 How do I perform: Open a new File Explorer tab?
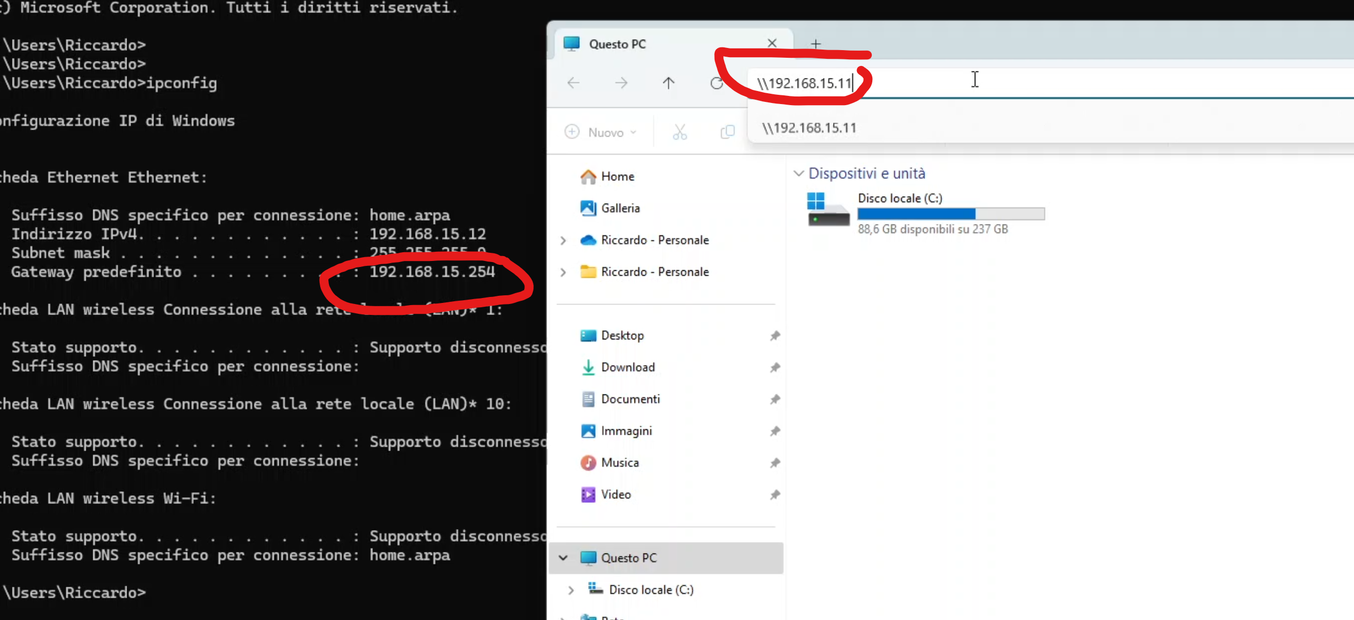point(816,44)
